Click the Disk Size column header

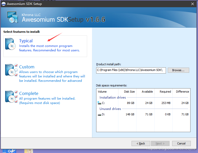pos(127,92)
